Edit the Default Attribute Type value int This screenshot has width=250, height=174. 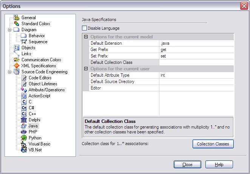(196, 75)
